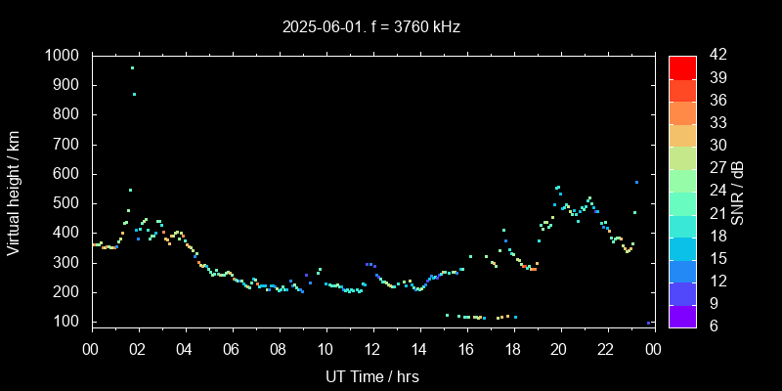The image size is (782, 391).
Task: Select the light green 24–27 dB colorbar segment
Action: [x=682, y=179]
